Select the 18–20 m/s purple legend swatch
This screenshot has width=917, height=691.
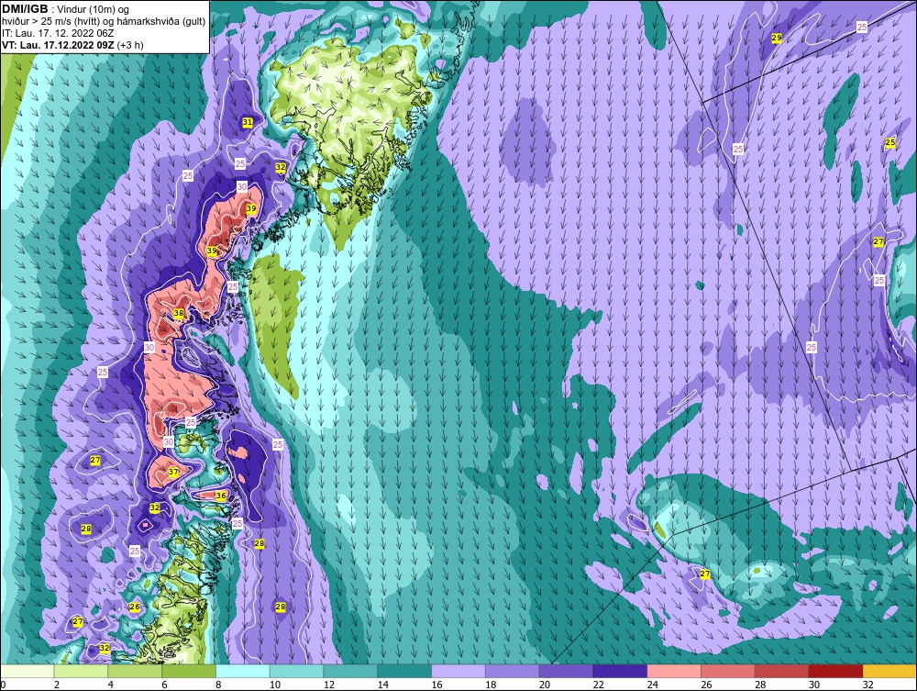click(x=513, y=671)
